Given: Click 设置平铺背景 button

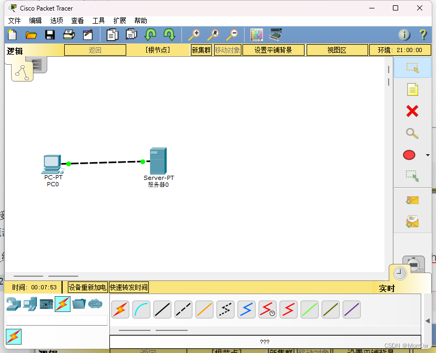Looking at the screenshot, I should coord(273,50).
